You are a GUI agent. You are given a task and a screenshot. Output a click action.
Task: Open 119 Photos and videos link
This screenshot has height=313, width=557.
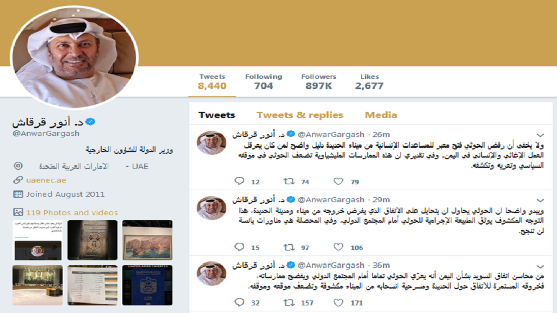tap(72, 212)
